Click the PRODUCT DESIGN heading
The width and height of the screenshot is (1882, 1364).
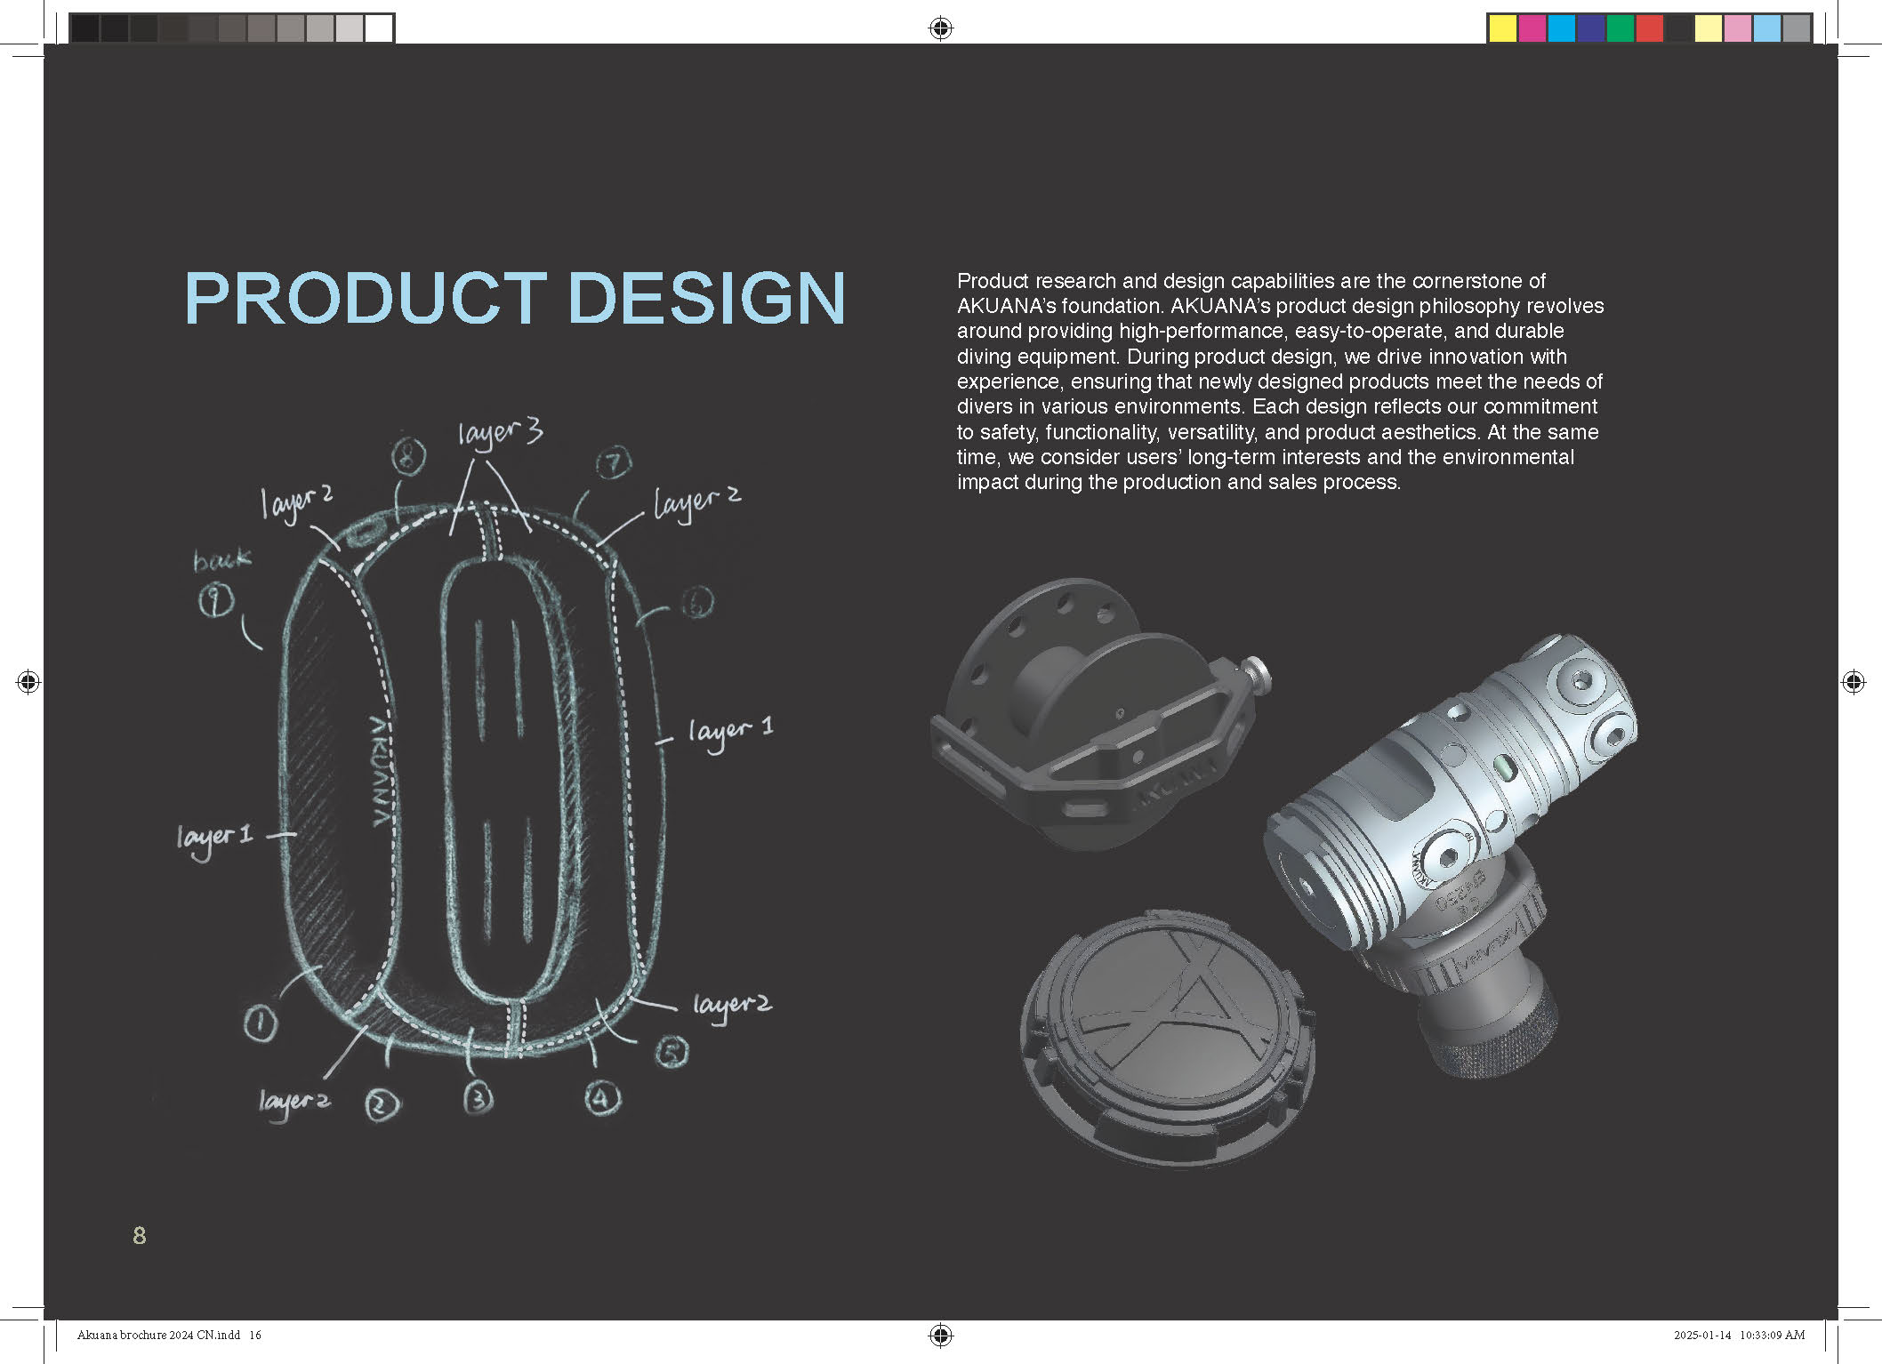point(514,299)
